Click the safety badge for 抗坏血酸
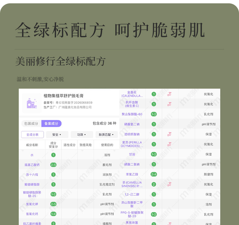 coord(154,104)
